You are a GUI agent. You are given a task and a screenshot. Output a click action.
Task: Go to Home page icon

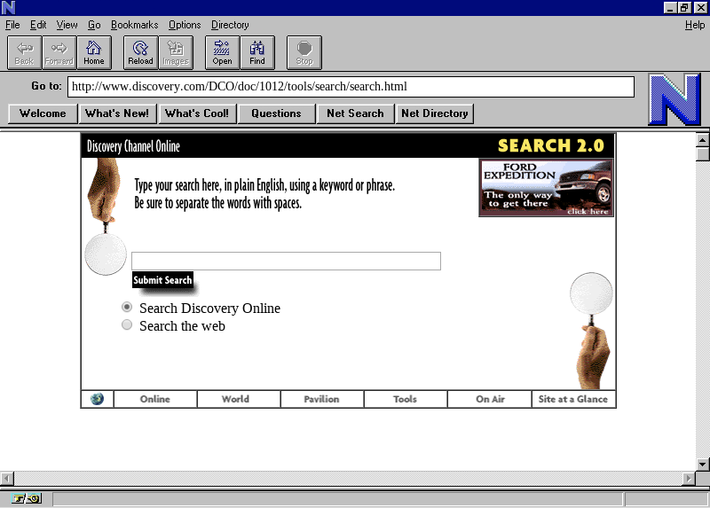pos(93,52)
